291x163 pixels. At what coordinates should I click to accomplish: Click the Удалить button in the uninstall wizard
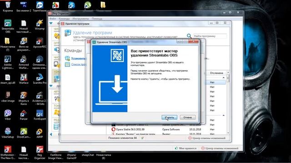coord(169,117)
